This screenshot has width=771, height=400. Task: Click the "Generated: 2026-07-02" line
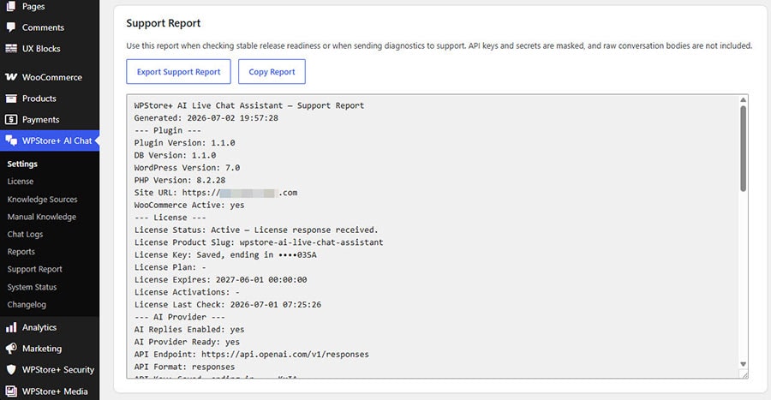pyautogui.click(x=206, y=118)
